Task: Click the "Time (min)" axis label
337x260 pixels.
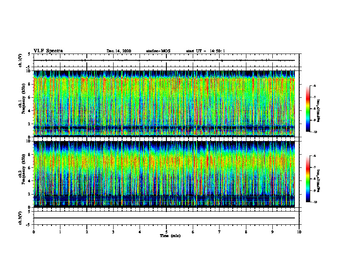Action: point(170,236)
